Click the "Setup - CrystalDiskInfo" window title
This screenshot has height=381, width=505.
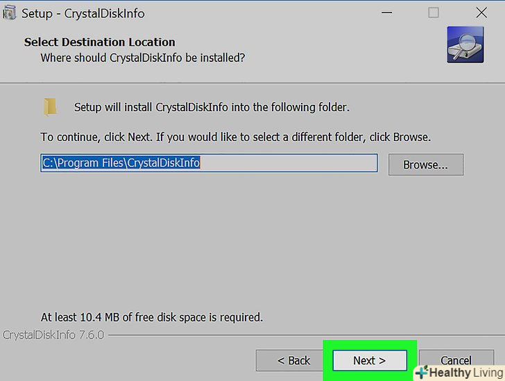pyautogui.click(x=83, y=13)
